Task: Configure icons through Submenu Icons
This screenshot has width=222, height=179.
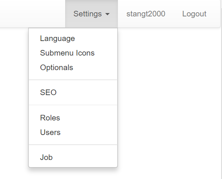Action: (x=73, y=53)
